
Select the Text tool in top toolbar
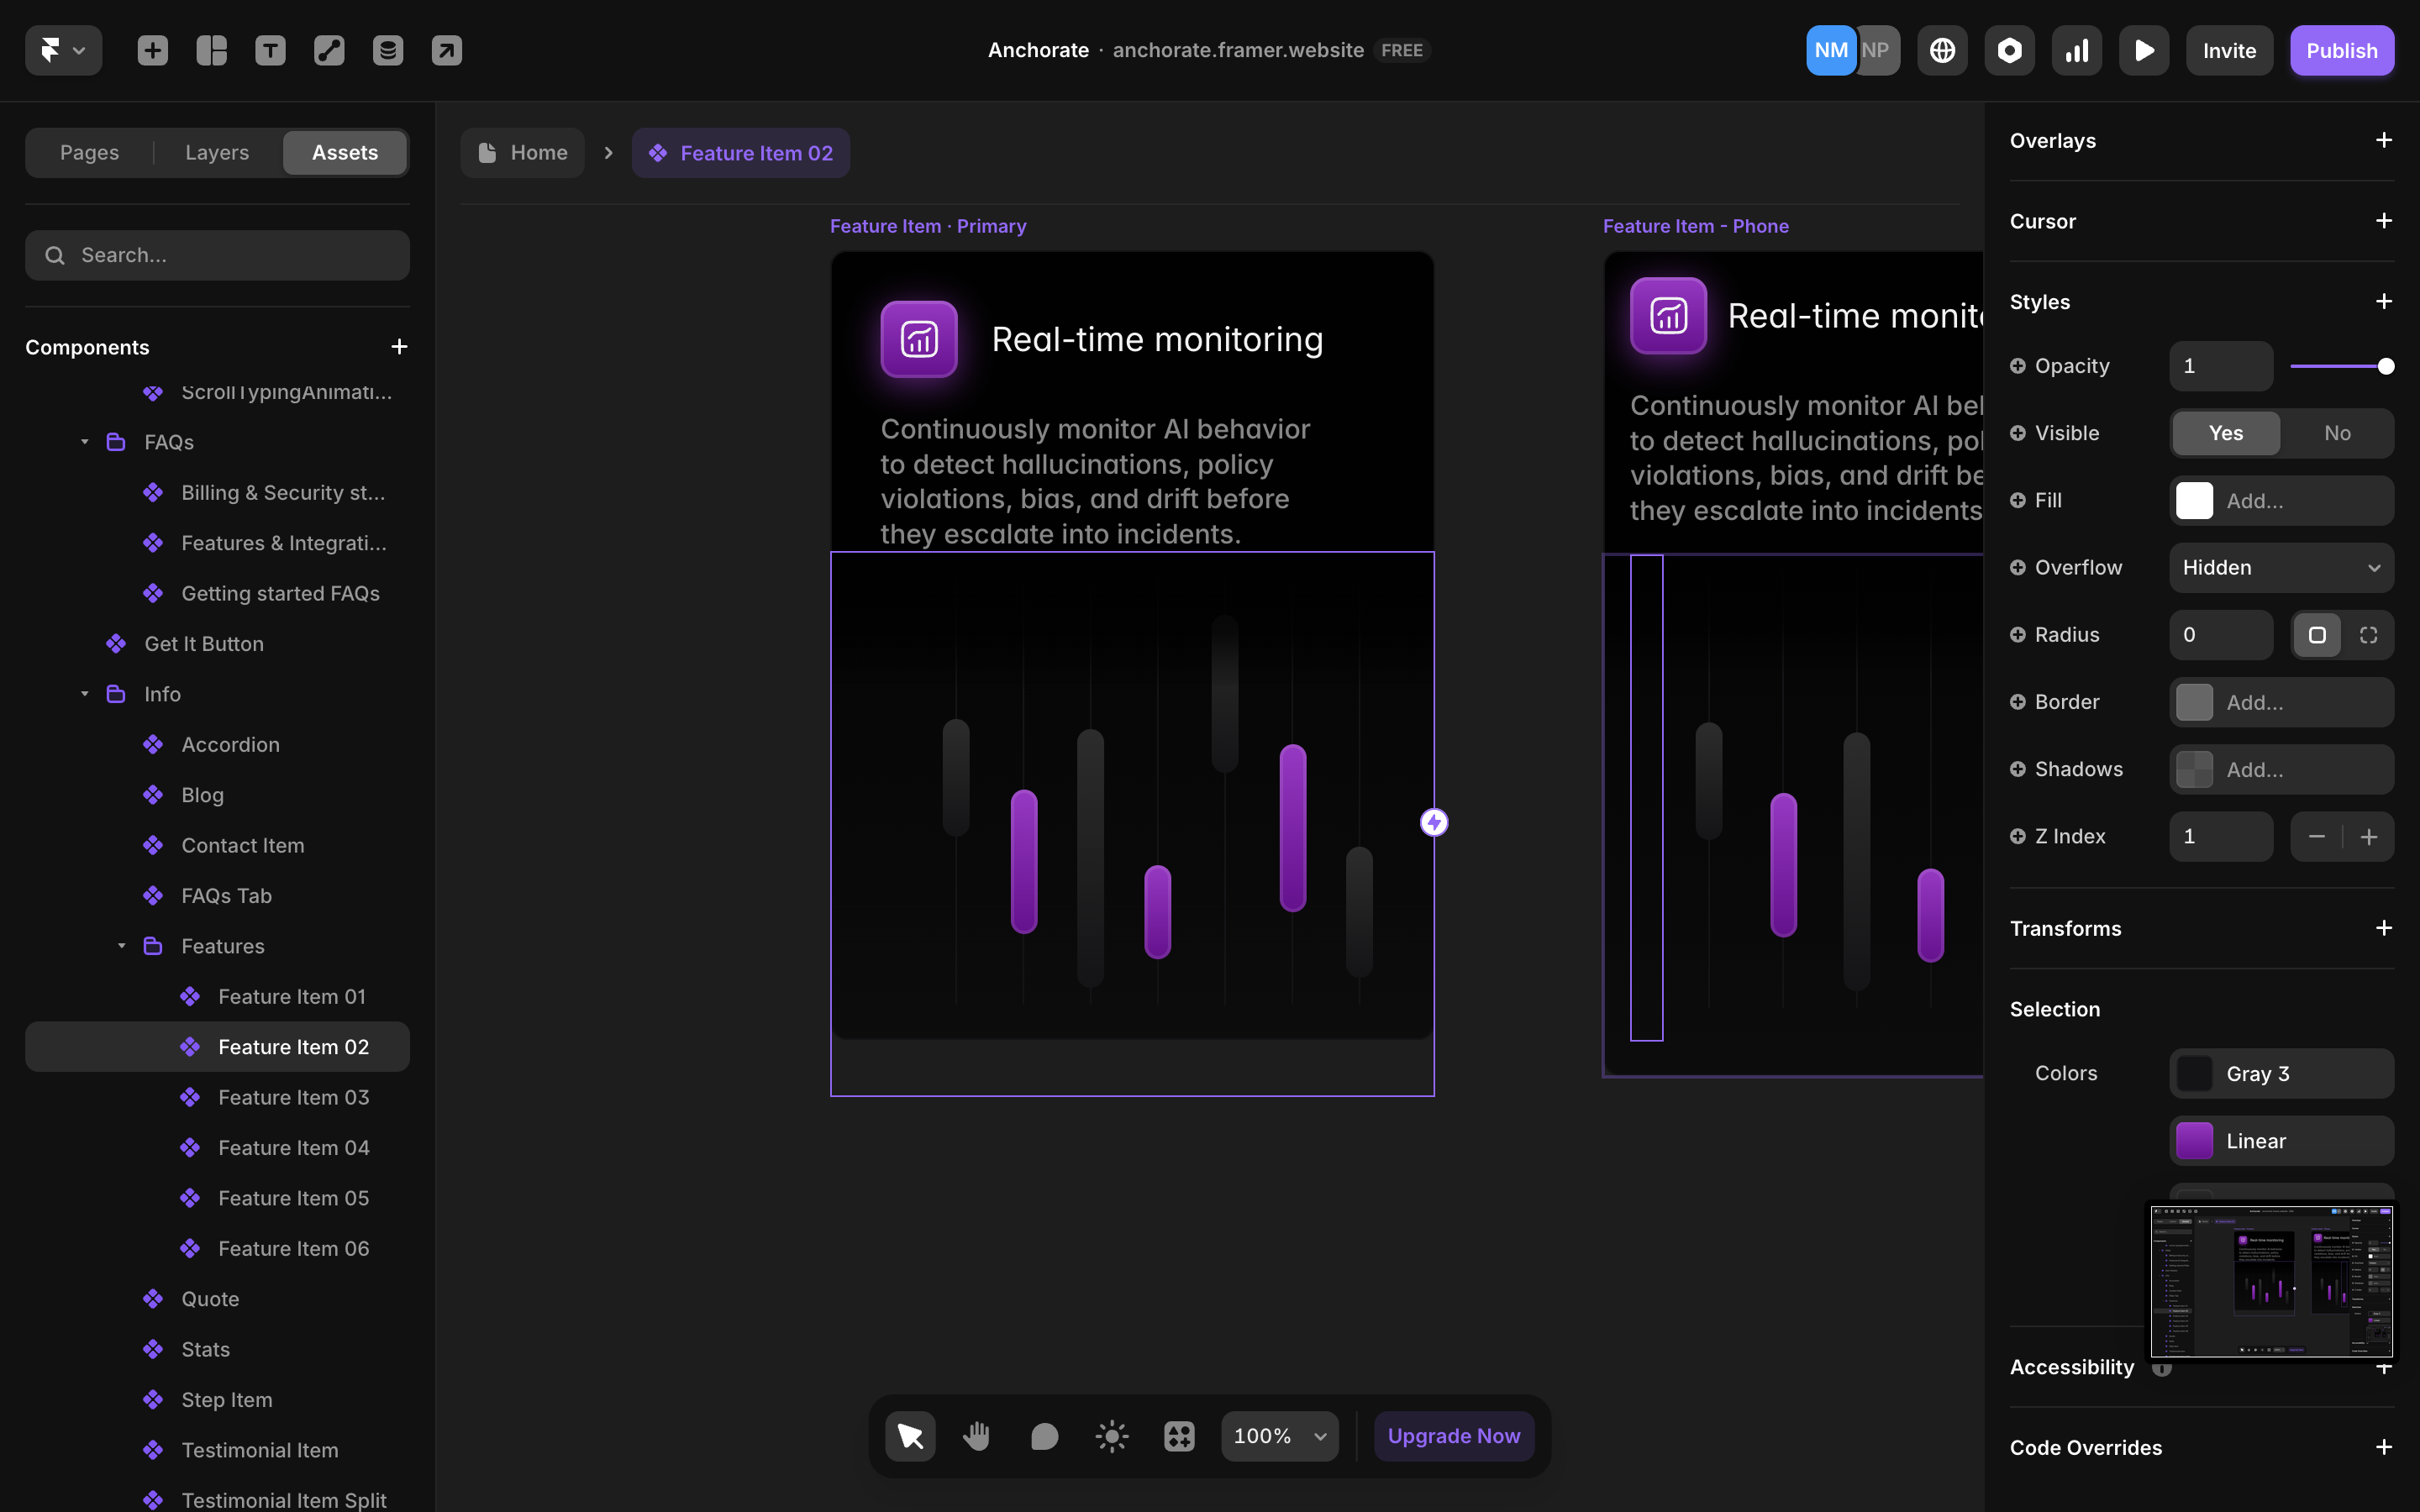270,50
